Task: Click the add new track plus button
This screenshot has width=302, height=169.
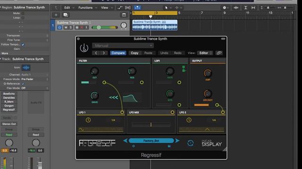Action: pos(56,15)
